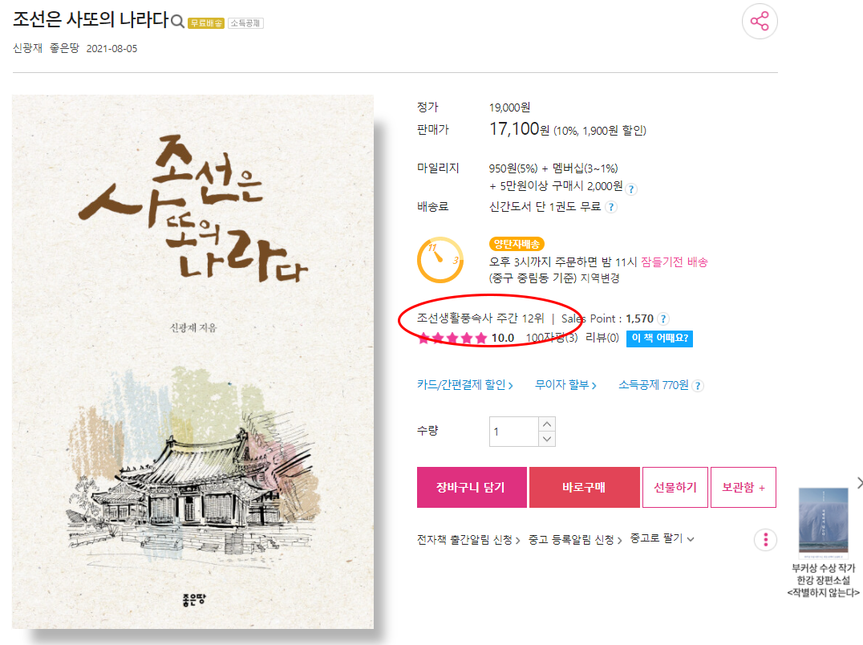Click the 바로구매 button
Image resolution: width=863 pixels, height=645 pixels.
585,487
